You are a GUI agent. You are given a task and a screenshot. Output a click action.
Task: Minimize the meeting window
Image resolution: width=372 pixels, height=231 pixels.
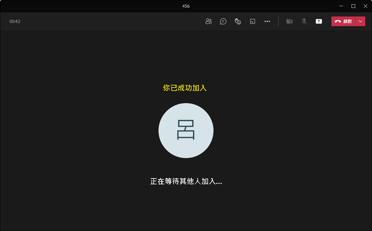[341, 6]
